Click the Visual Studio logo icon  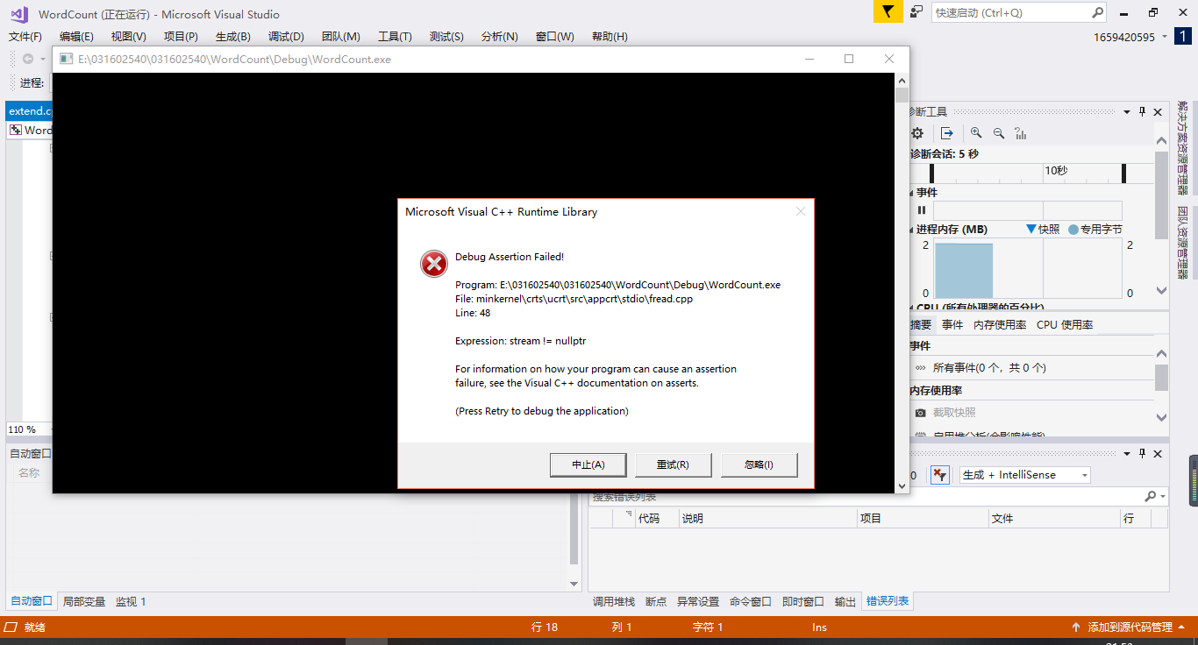[19, 14]
